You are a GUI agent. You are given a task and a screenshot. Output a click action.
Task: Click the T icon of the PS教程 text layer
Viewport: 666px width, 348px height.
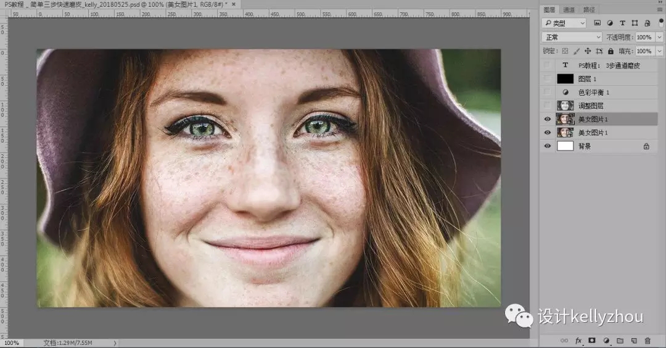[565, 65]
